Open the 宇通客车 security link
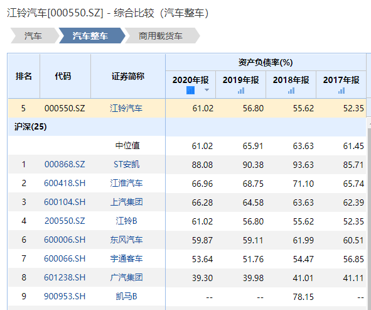Screen dimensions: 371x310 [x=127, y=258]
